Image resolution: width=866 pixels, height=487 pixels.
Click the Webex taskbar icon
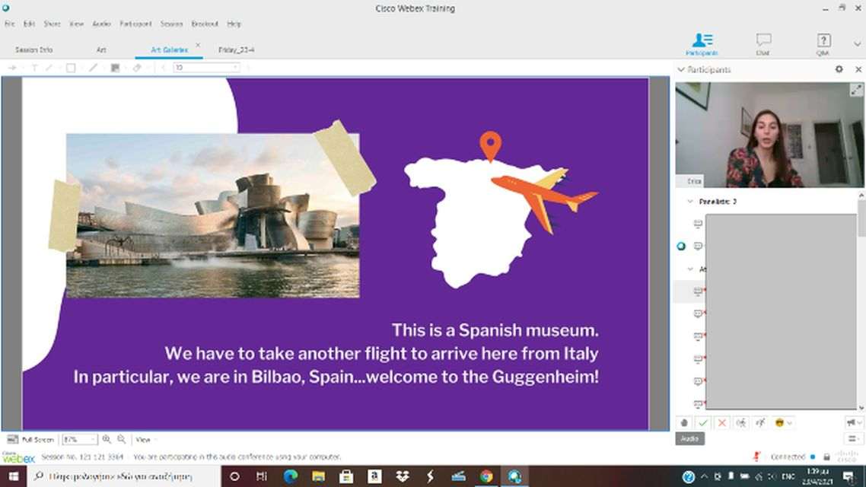click(514, 476)
